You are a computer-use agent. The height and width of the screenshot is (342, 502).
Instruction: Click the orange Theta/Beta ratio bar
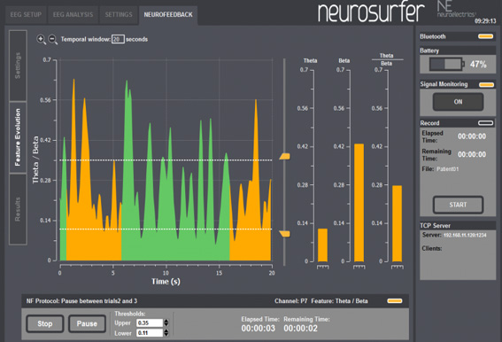398,224
